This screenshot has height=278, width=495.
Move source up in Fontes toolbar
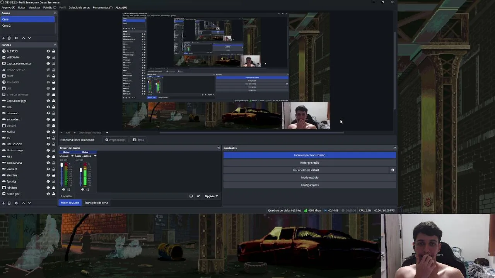coord(23,203)
